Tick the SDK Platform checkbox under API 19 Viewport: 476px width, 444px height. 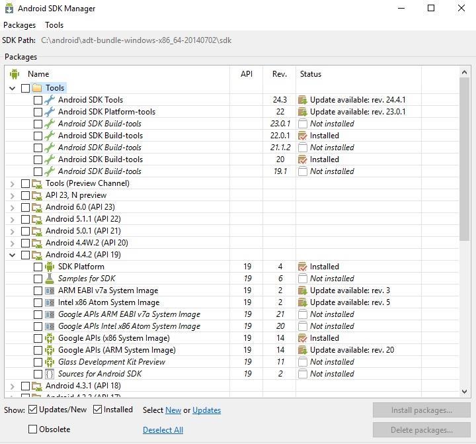pyautogui.click(x=38, y=267)
